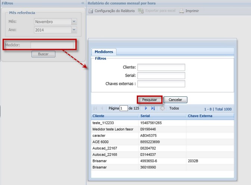Jump to last page arrow in pager
Image resolution: width=251 pixels, height=185 pixels.
(x=153, y=108)
